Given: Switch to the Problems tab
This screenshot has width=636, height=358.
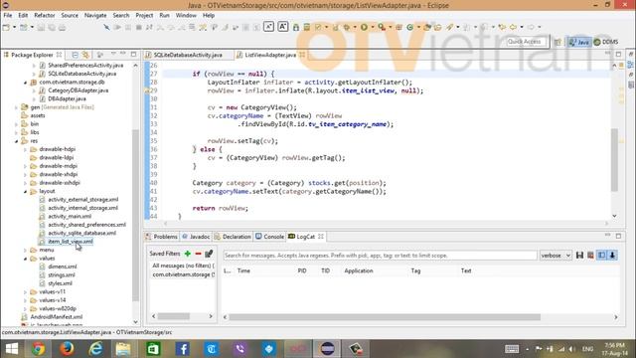Looking at the screenshot, I should [161, 237].
